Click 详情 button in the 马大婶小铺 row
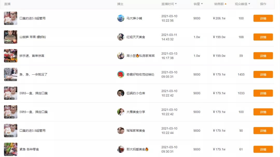This screenshot has height=157, width=280. tap(263, 18)
